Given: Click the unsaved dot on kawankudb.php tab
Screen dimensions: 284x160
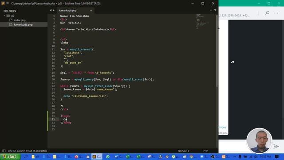Looking at the screenshot, I should tap(91, 11).
